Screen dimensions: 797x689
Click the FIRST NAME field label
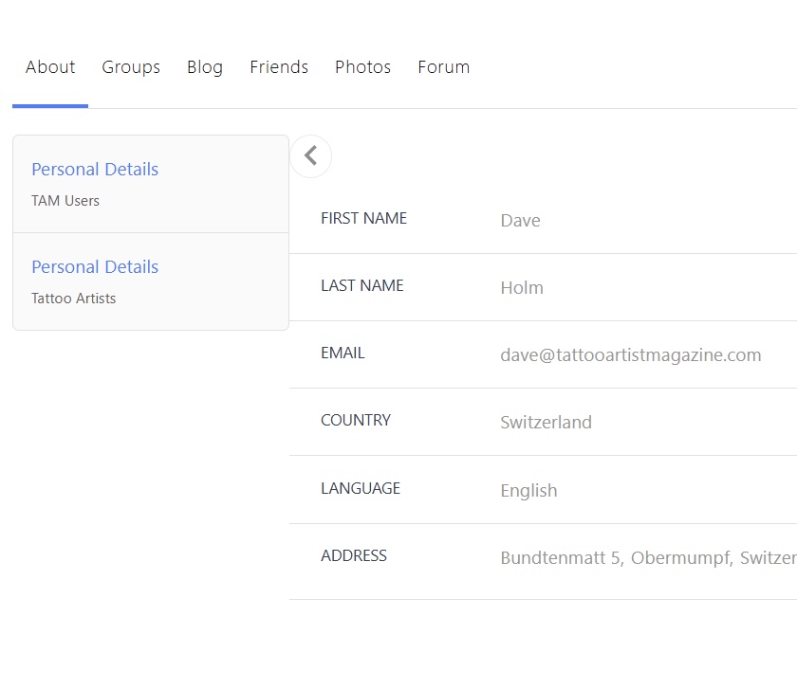[363, 219]
